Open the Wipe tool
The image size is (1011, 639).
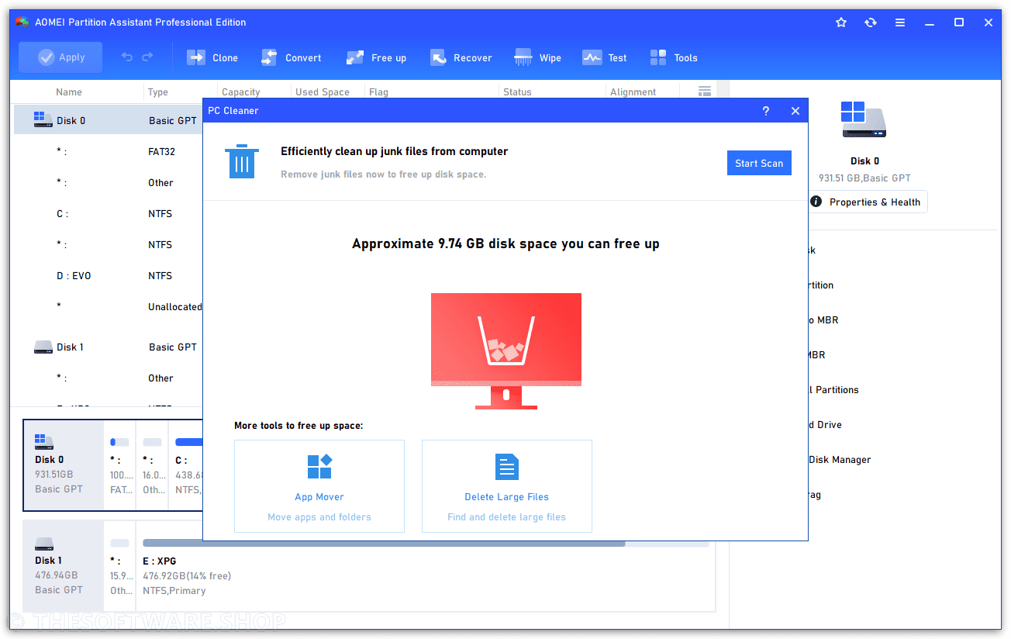[x=538, y=57]
